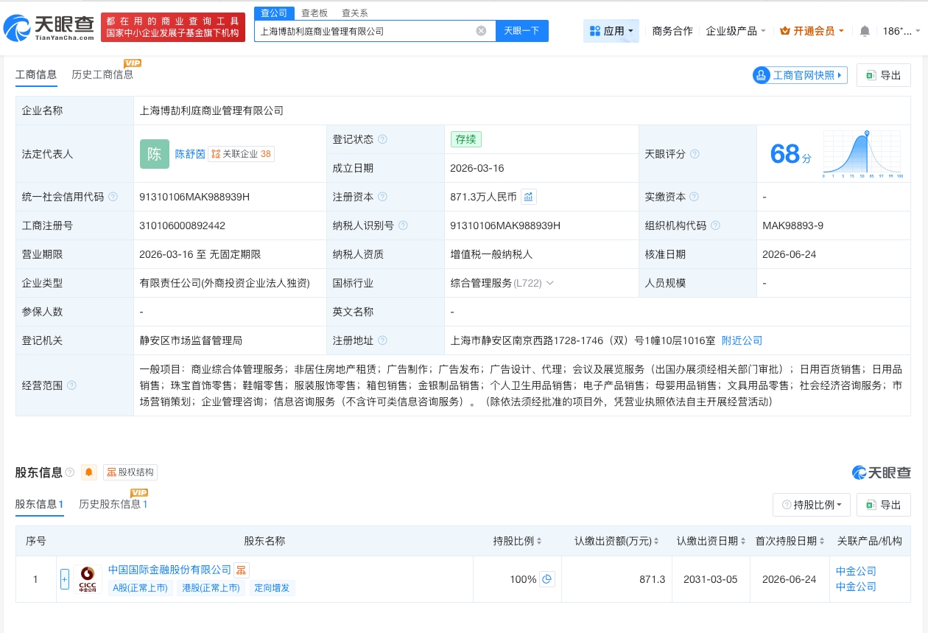Open 商务合作 link in the header

pyautogui.click(x=672, y=31)
